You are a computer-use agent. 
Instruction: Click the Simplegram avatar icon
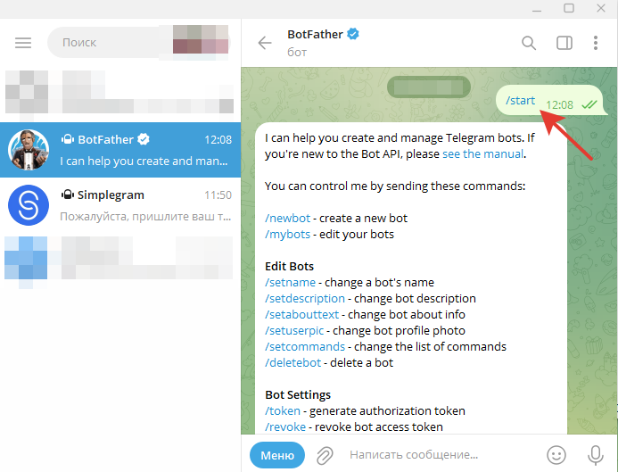pyautogui.click(x=28, y=205)
